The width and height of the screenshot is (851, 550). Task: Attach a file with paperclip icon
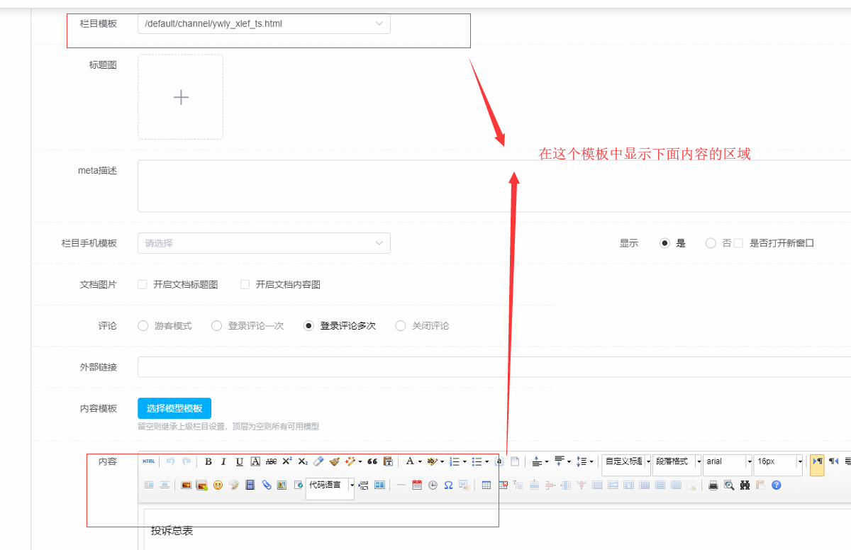266,485
